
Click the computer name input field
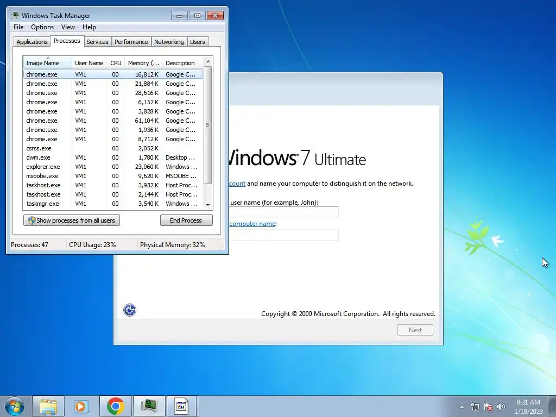click(283, 235)
